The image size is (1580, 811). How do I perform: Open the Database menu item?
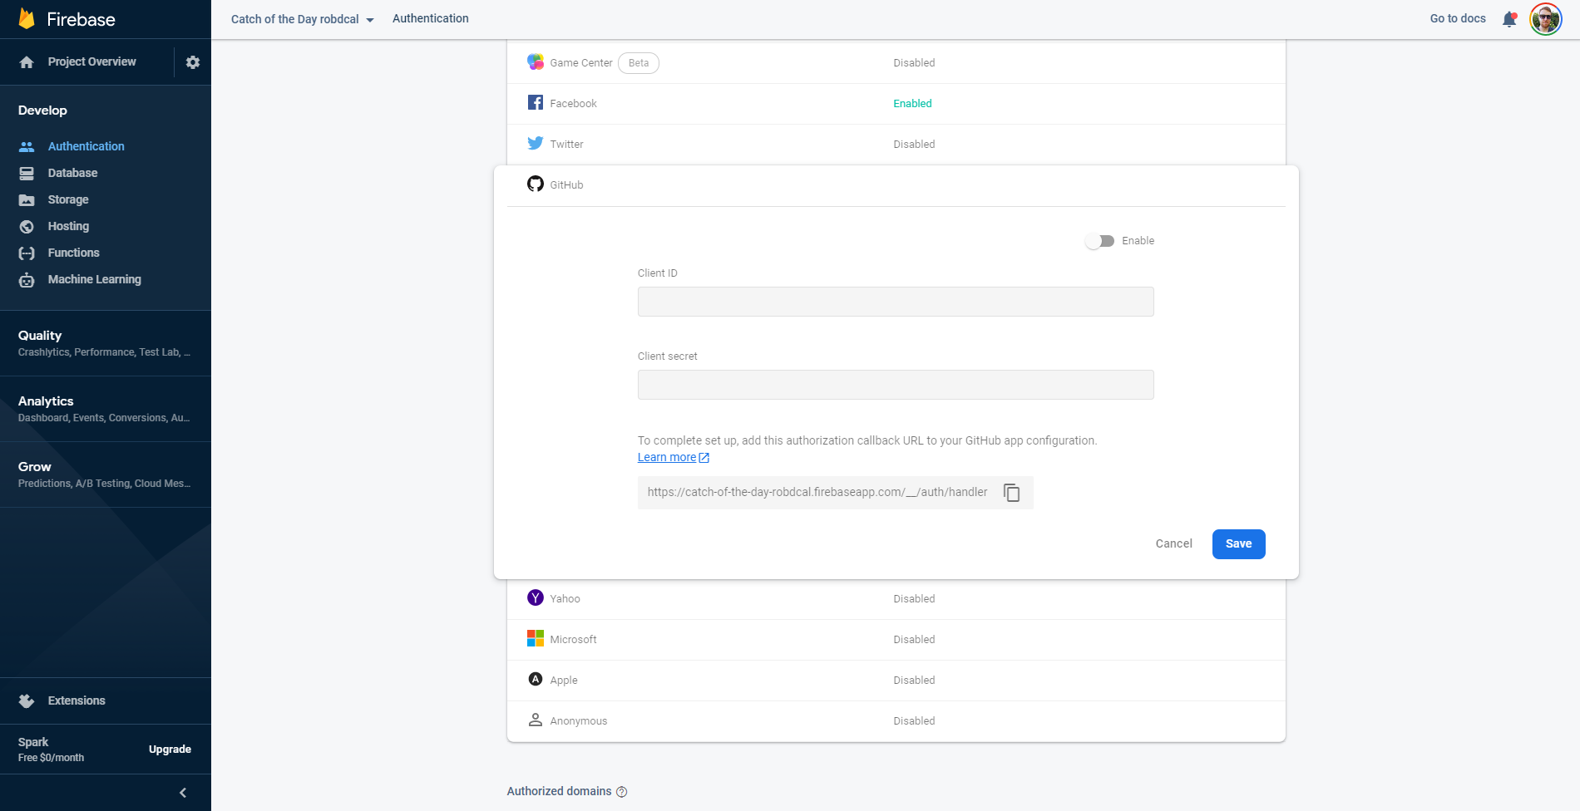pos(72,173)
